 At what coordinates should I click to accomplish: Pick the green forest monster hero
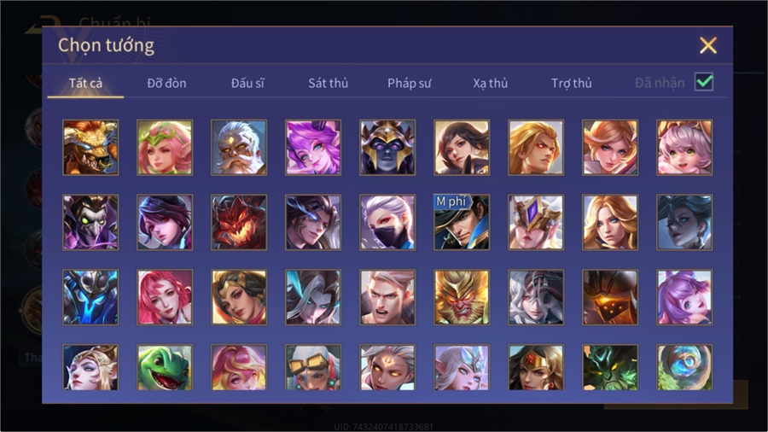[610, 367]
